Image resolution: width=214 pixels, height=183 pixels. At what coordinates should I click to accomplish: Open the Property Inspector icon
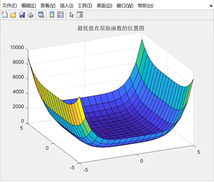(x=80, y=15)
